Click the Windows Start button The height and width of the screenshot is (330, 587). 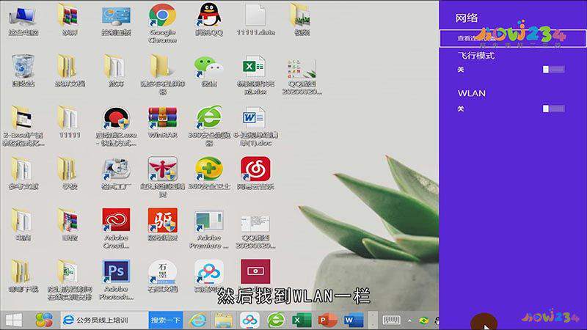tap(14, 320)
